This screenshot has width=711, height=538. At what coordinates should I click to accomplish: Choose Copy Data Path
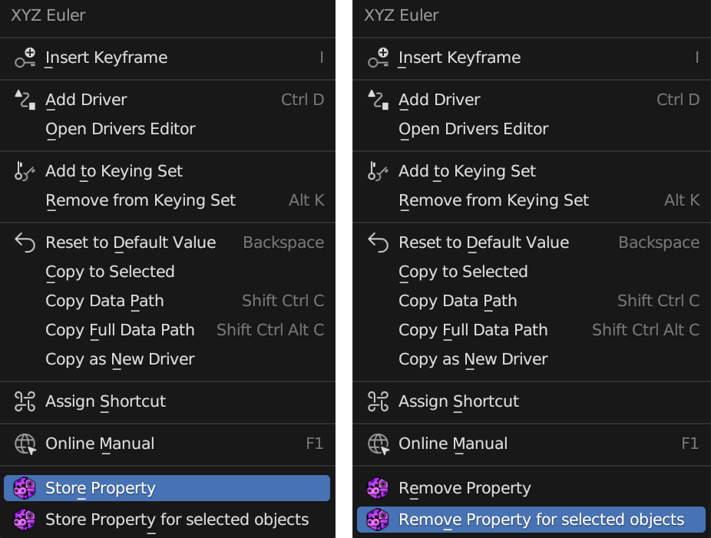104,300
